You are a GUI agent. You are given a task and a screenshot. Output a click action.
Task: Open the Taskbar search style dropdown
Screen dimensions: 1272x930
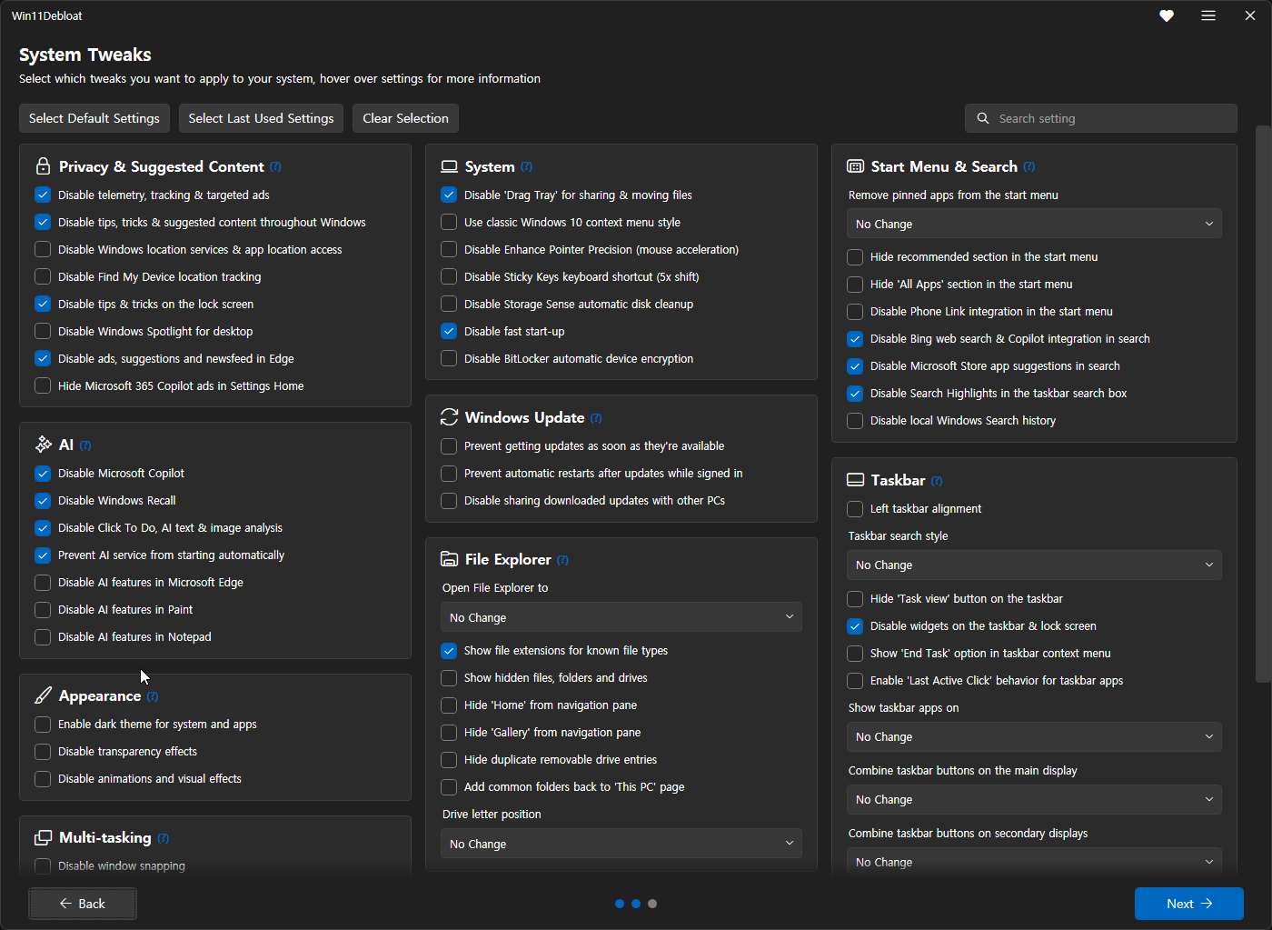(x=1034, y=565)
